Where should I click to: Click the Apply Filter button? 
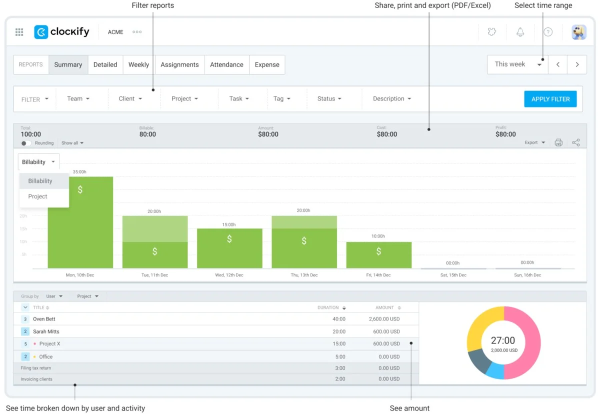click(550, 99)
